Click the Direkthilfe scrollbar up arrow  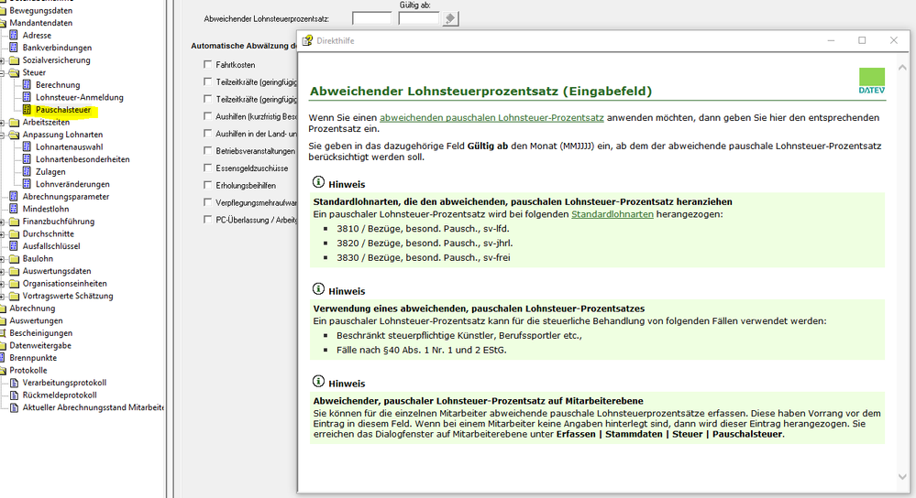tap(902, 68)
